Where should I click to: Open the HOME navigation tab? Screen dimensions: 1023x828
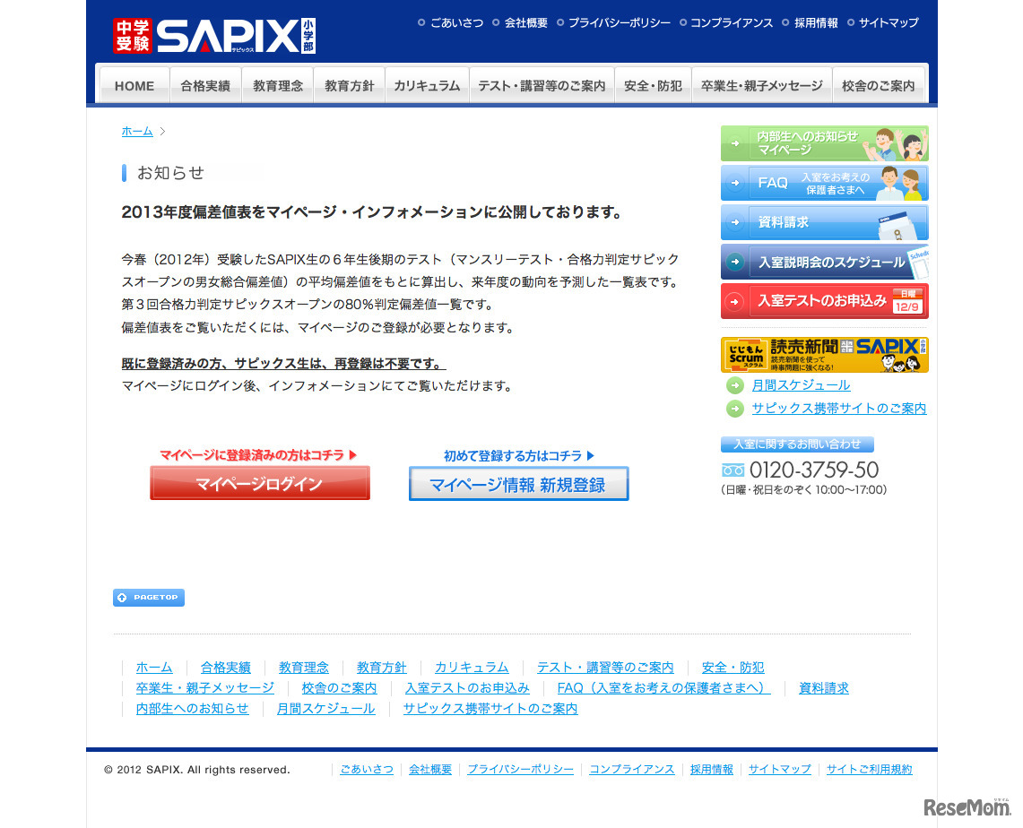click(x=134, y=85)
